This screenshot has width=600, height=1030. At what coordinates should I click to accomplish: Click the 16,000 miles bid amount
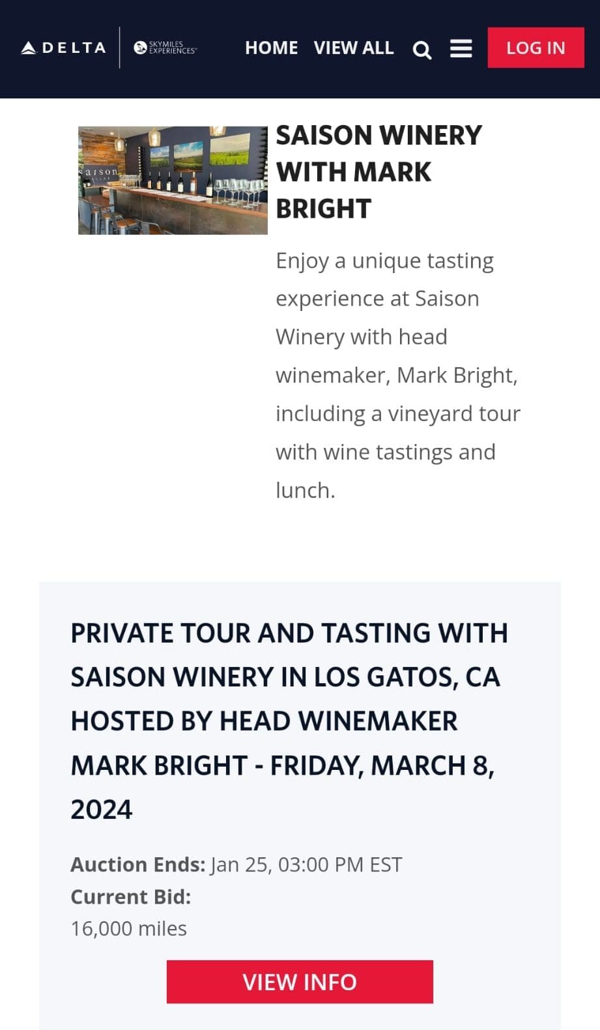coord(128,928)
